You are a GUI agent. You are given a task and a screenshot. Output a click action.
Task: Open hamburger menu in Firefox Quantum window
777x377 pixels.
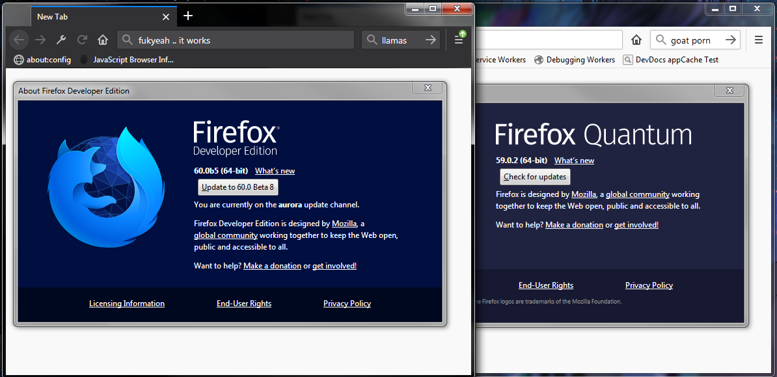point(759,40)
